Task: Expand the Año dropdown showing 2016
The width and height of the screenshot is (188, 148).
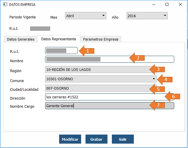Action: tap(147, 16)
